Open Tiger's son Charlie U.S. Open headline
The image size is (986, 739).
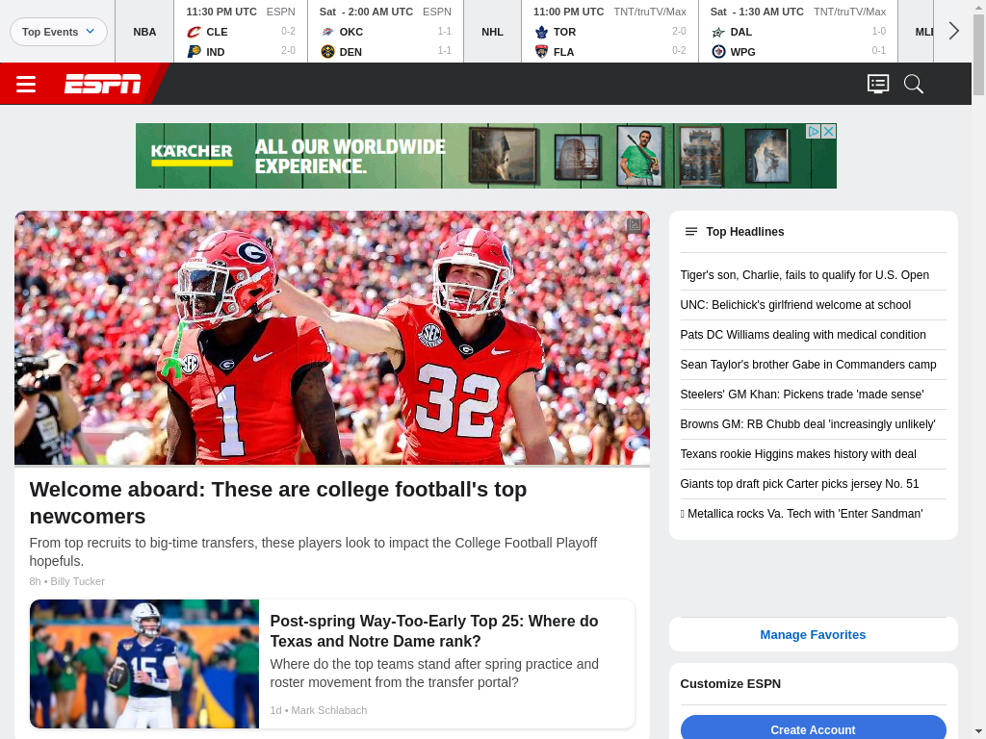point(804,275)
